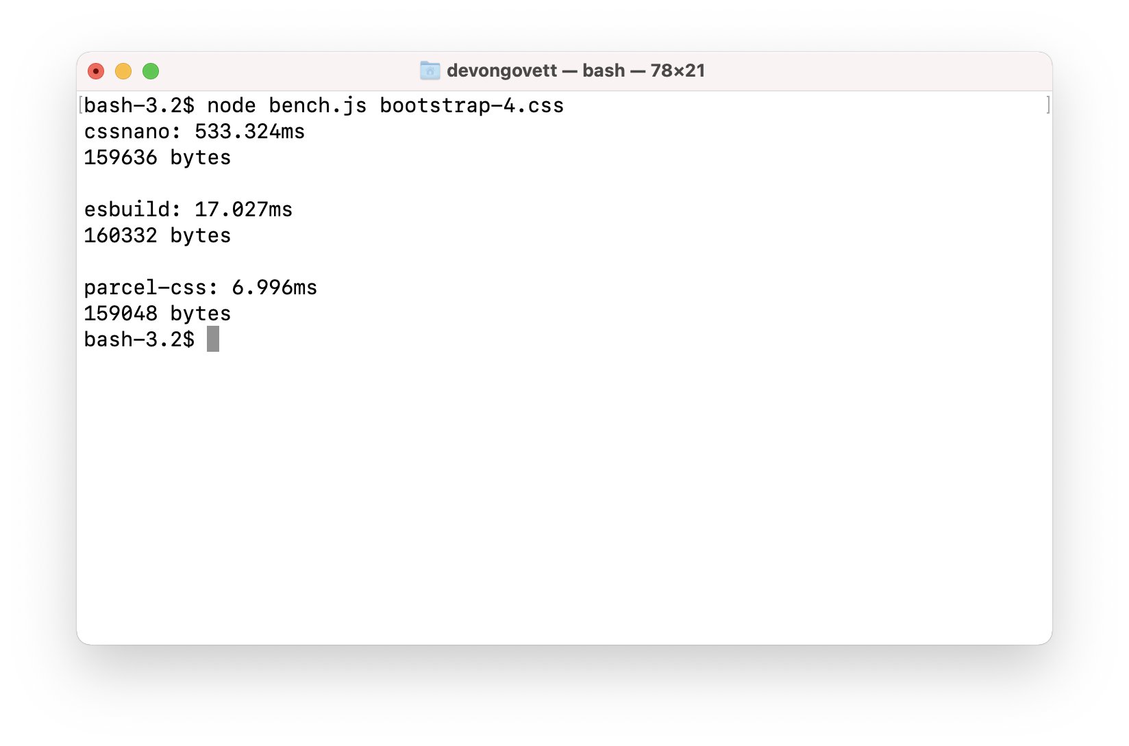Click the left bracket mark beside first prompt
The width and height of the screenshot is (1129, 746).
81,105
